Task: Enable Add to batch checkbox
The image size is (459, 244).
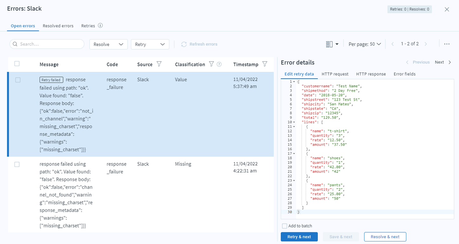Action: [285, 226]
